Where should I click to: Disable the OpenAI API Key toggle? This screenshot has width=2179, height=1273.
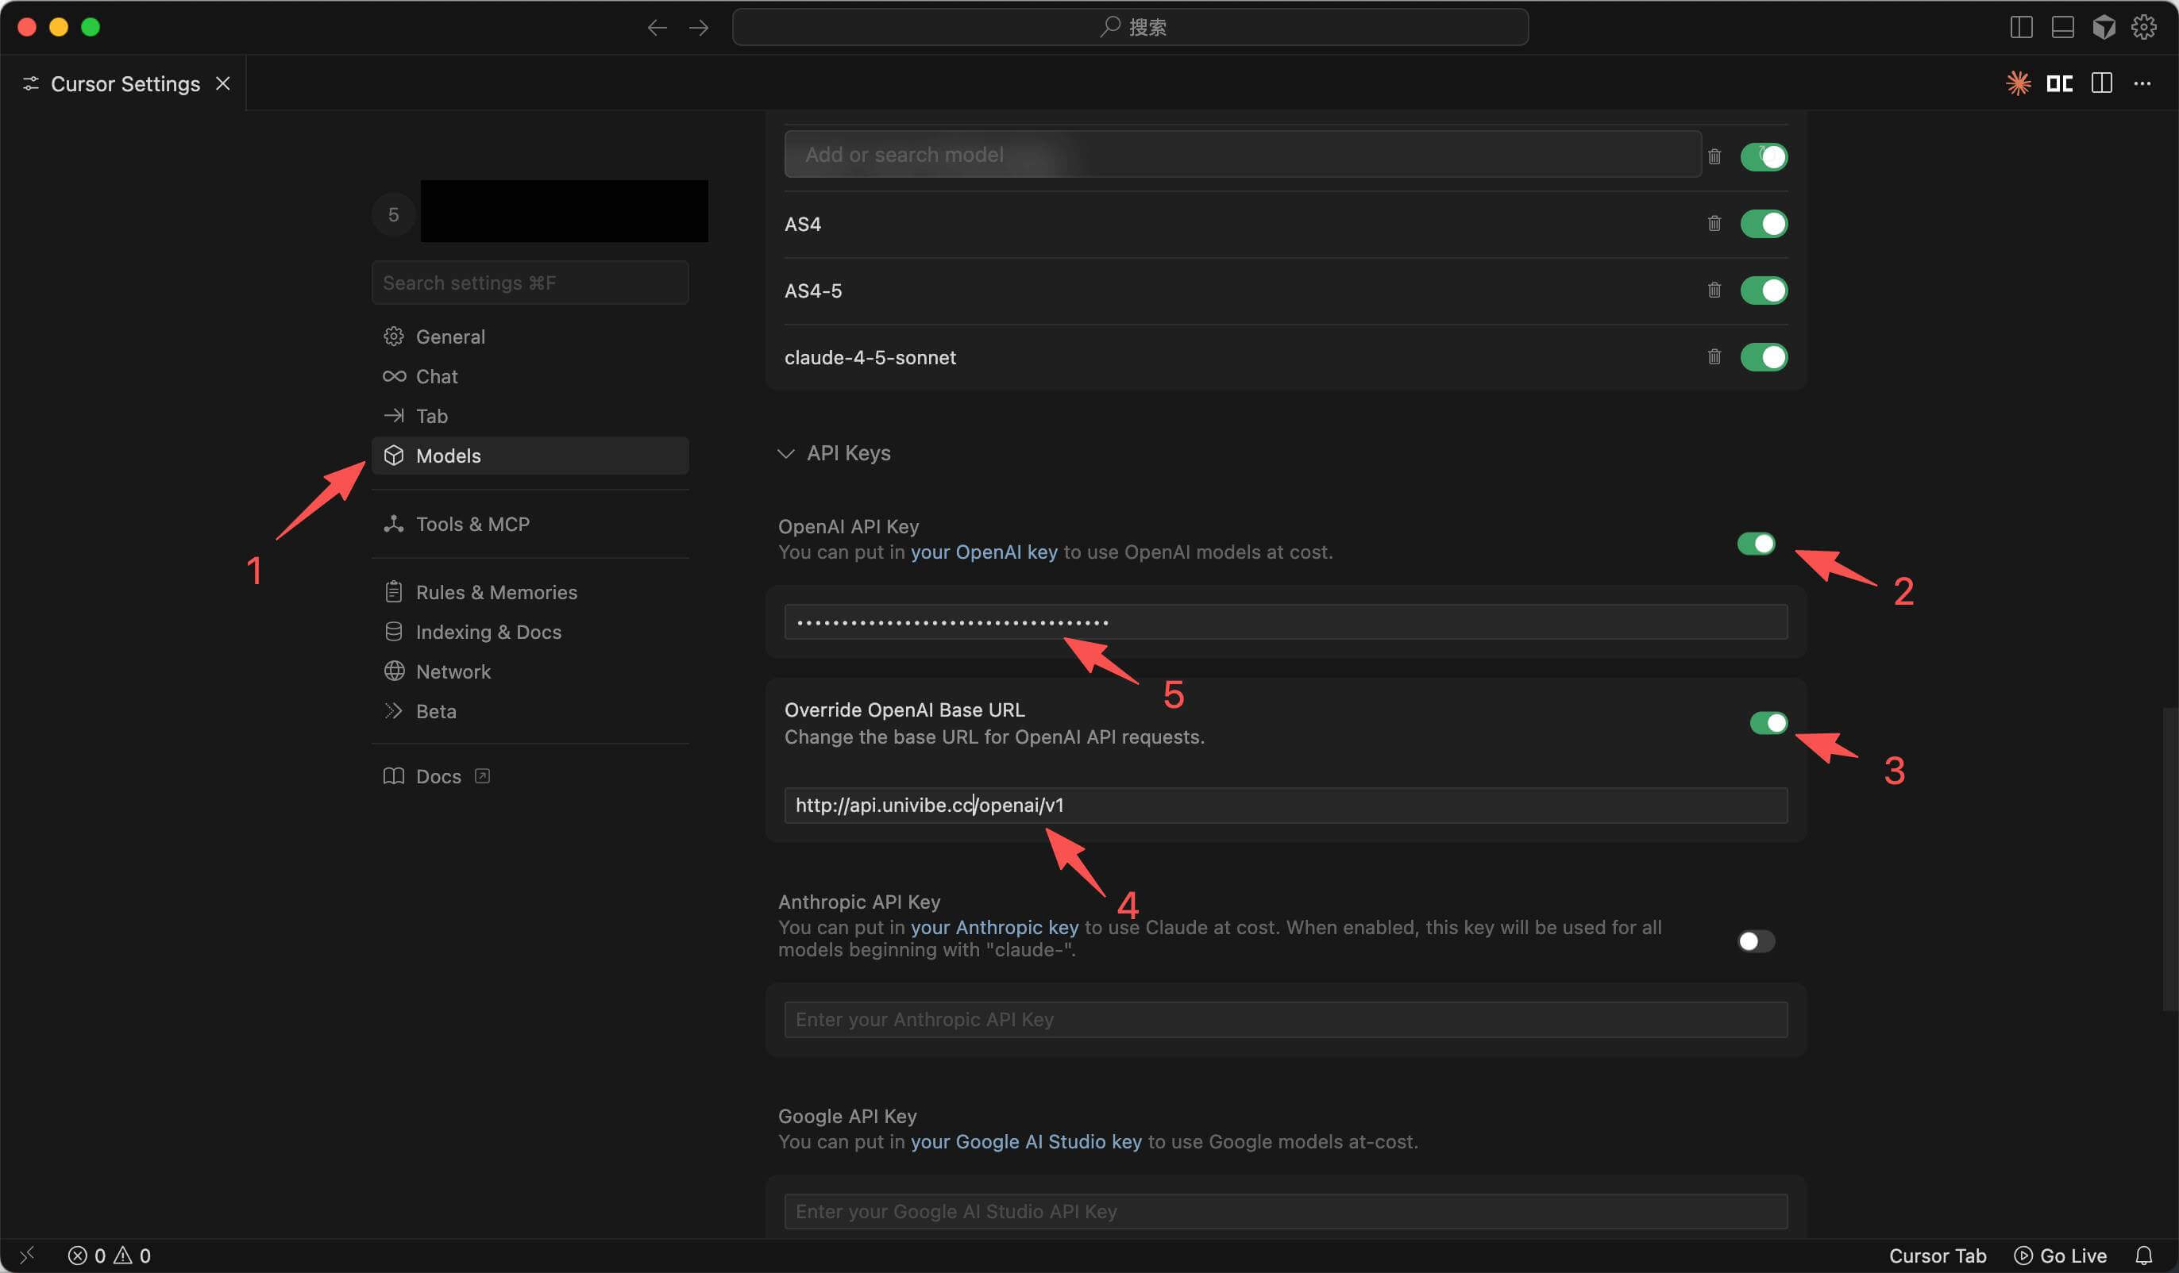click(1755, 544)
